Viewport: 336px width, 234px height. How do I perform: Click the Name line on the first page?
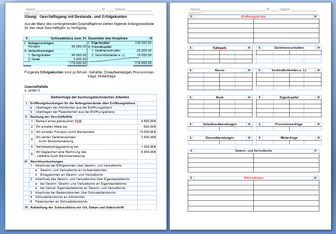(x=68, y=10)
